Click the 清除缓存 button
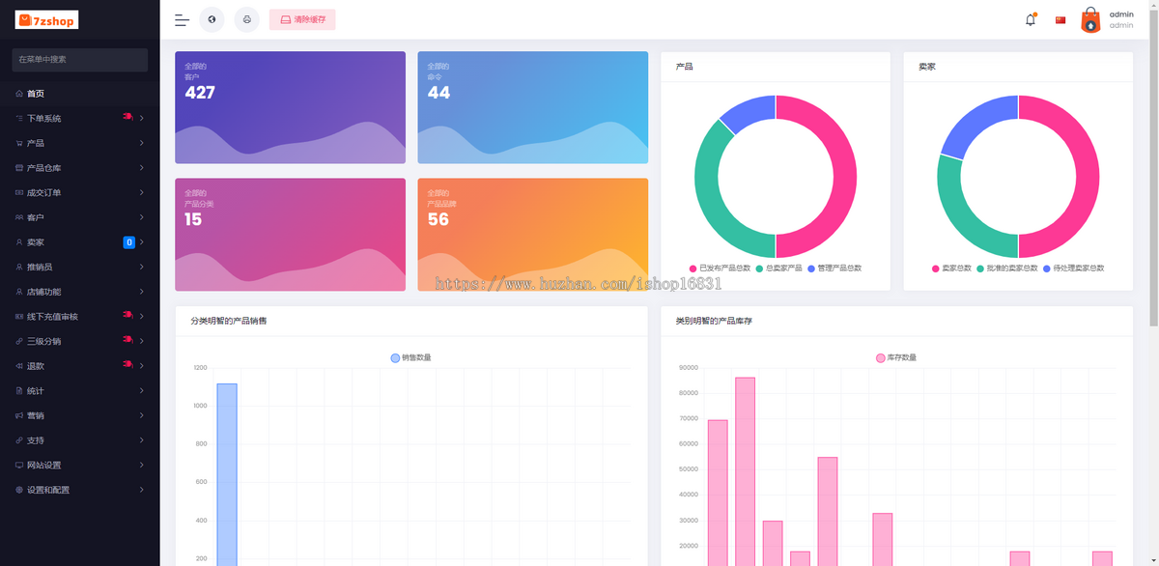The height and width of the screenshot is (566, 1159). click(302, 19)
